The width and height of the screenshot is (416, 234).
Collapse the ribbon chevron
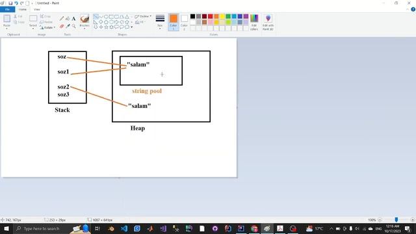click(408, 9)
